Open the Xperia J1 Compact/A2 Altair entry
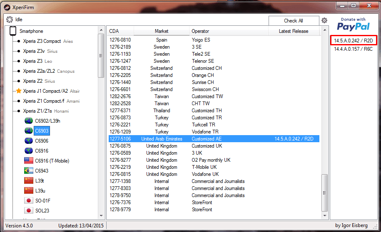Image resolution: width=381 pixels, height=232 pixels. pos(51,91)
